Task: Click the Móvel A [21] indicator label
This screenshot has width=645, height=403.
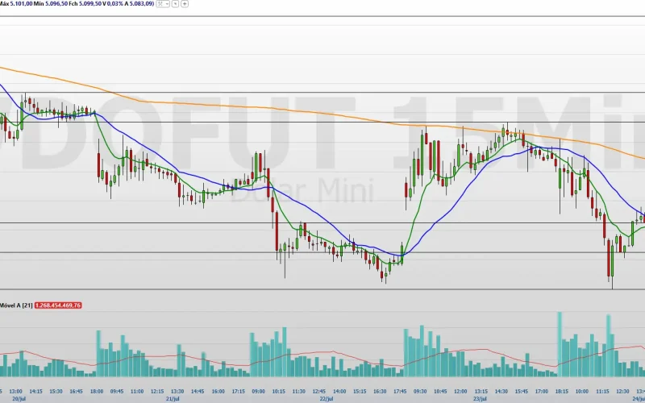Action: [x=16, y=305]
